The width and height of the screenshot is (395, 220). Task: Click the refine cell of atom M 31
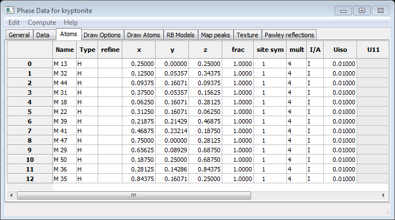point(111,93)
